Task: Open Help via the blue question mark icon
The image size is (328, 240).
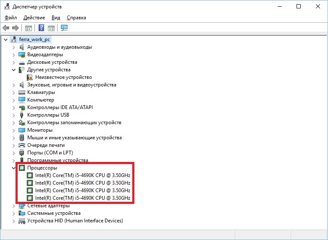Action: [x=42, y=28]
